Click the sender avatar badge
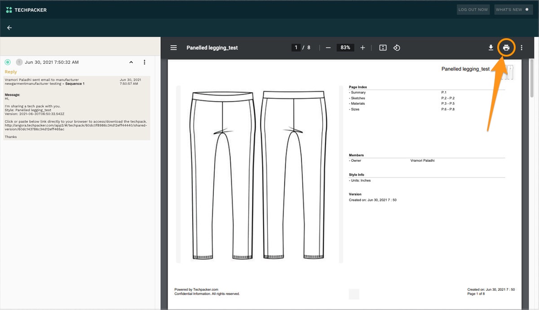The image size is (539, 310). click(x=19, y=62)
